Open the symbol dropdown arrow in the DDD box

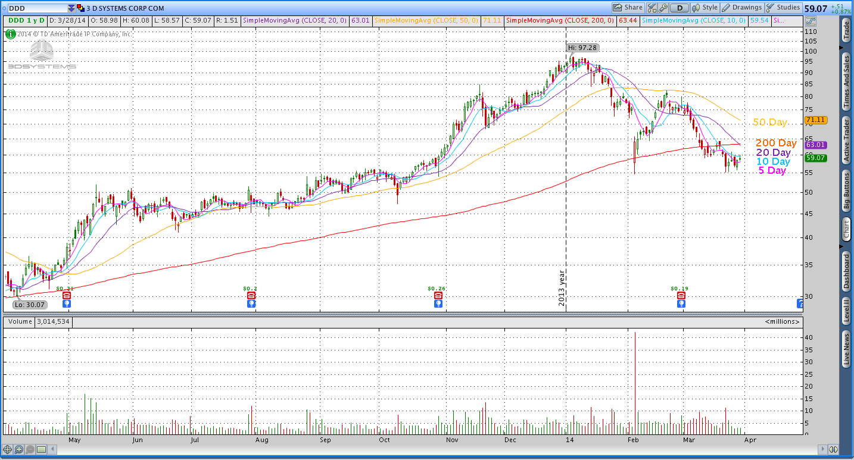click(71, 8)
